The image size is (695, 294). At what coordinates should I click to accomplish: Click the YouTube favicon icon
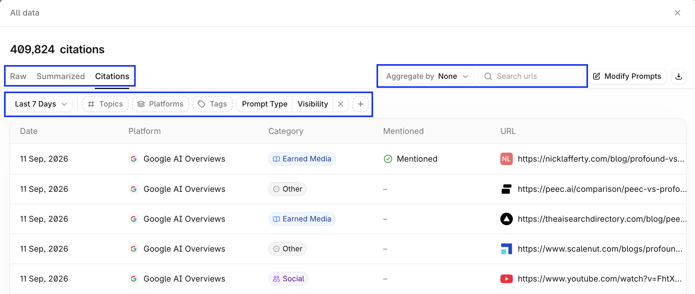506,279
